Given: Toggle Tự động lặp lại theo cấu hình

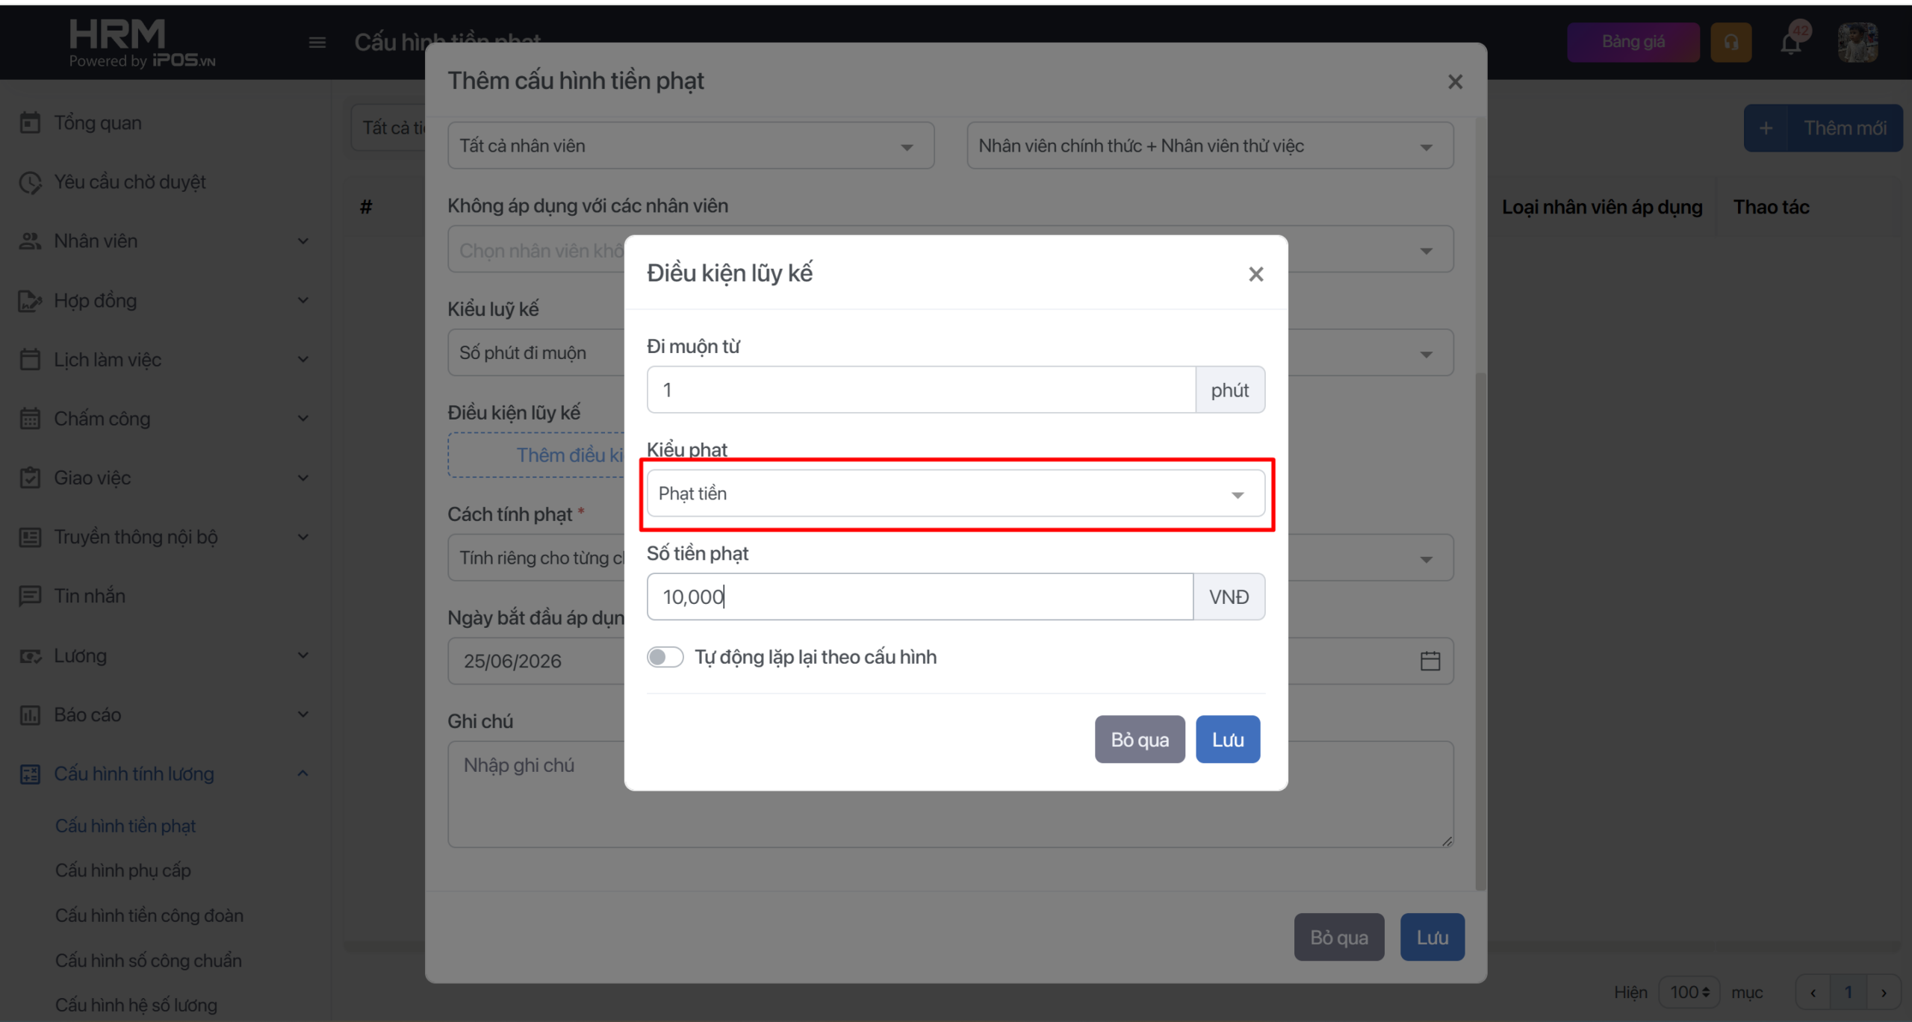Looking at the screenshot, I should click(665, 657).
